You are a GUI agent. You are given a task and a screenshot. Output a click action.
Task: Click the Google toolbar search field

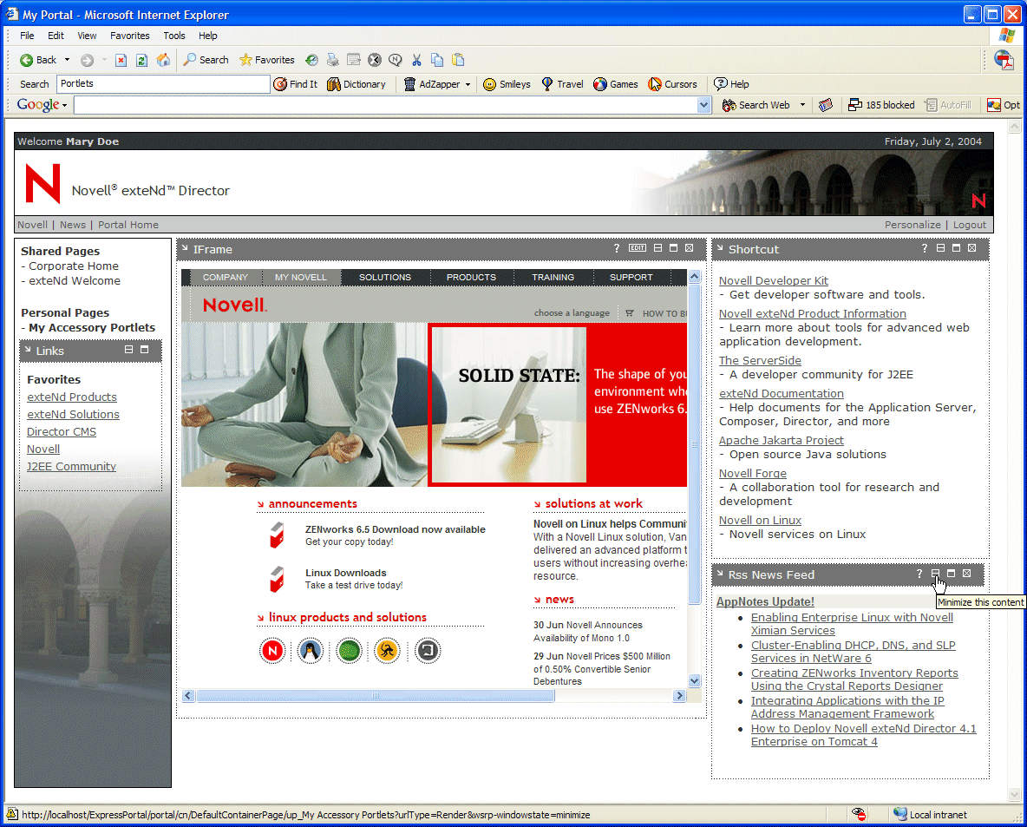385,105
